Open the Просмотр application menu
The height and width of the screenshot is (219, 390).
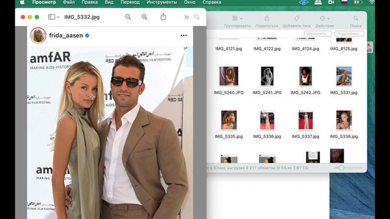pyautogui.click(x=44, y=2)
